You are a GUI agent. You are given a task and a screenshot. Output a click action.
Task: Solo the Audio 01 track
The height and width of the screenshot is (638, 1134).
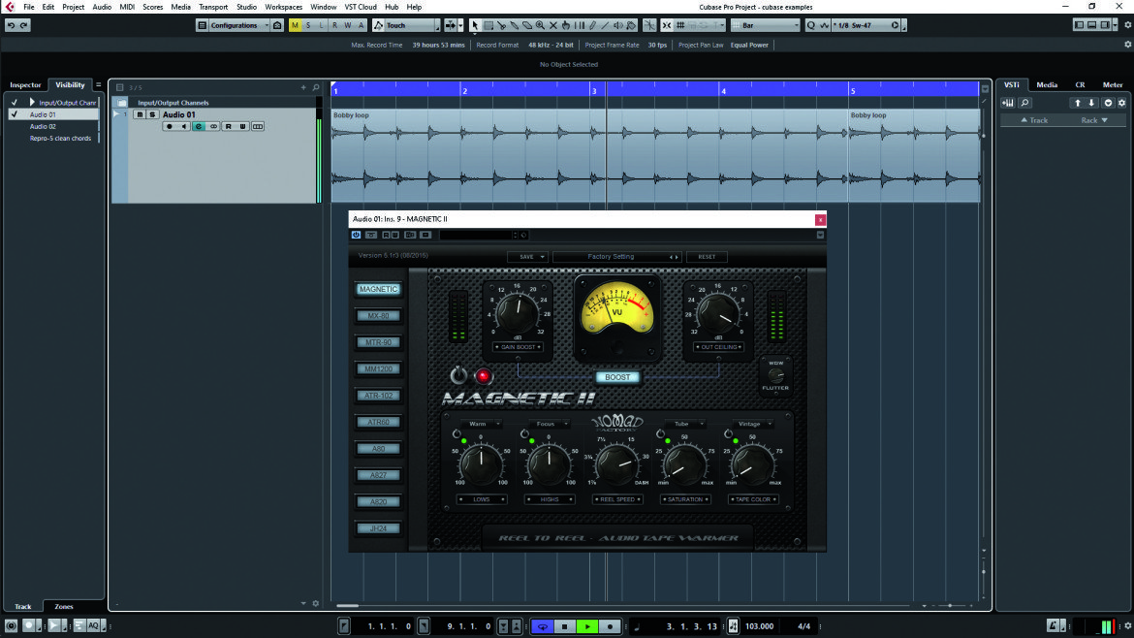coord(152,115)
